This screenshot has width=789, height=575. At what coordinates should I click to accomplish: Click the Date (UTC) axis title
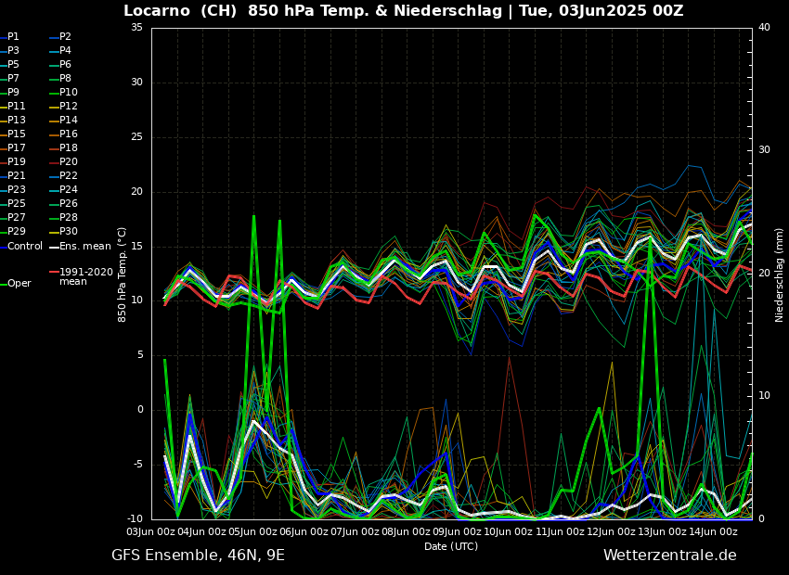point(451,546)
